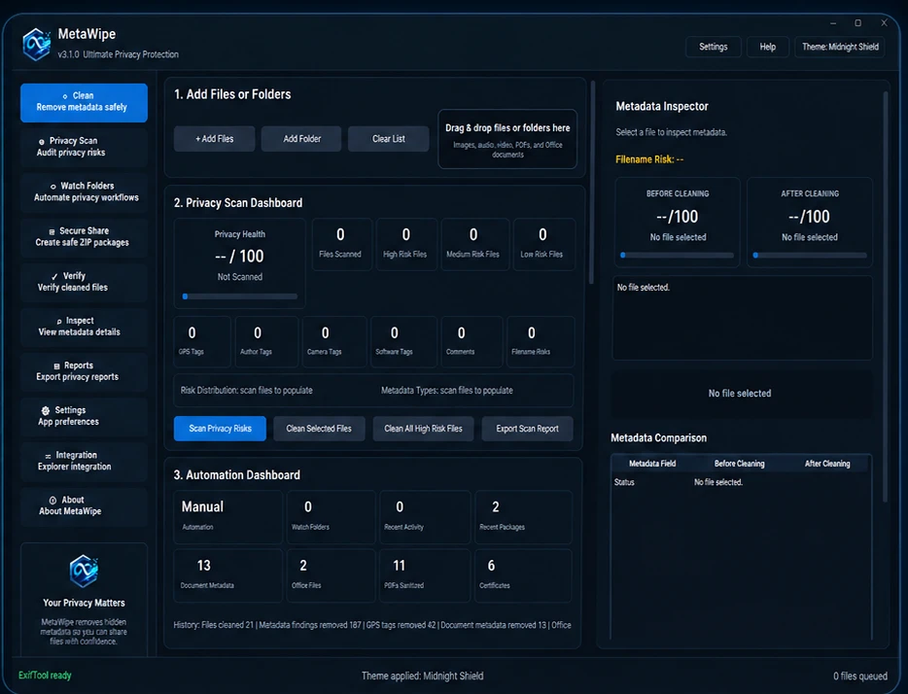The height and width of the screenshot is (694, 908).
Task: Click the gear icon beside sidebar Settings
Action: click(x=46, y=410)
